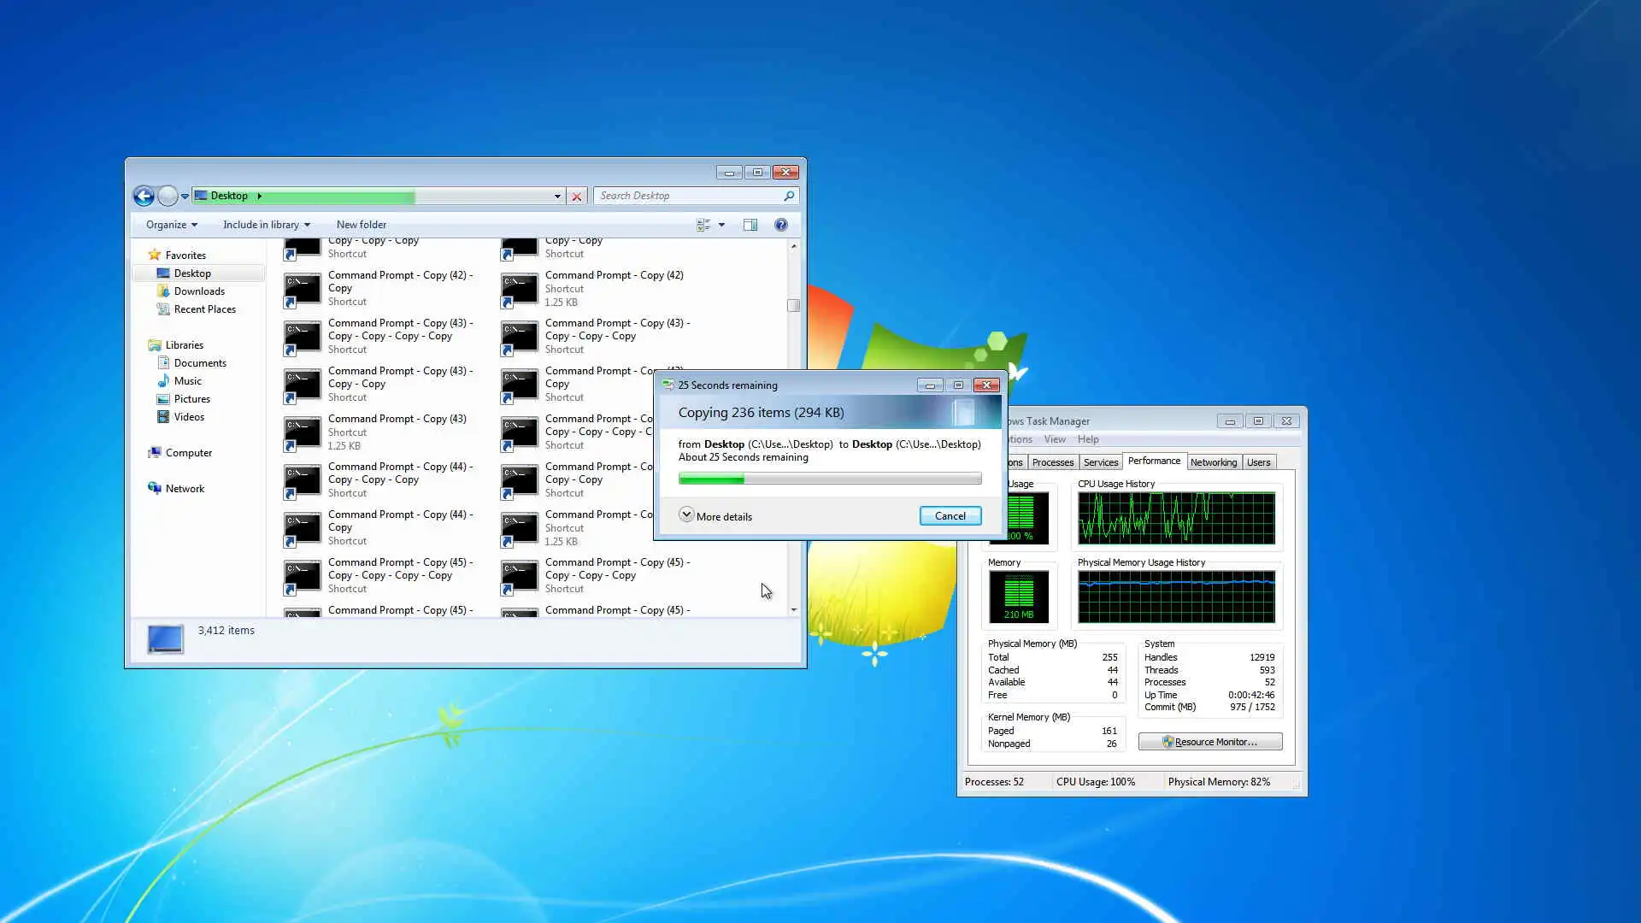Click the change view icon
Image resolution: width=1641 pixels, height=923 pixels.
point(703,225)
